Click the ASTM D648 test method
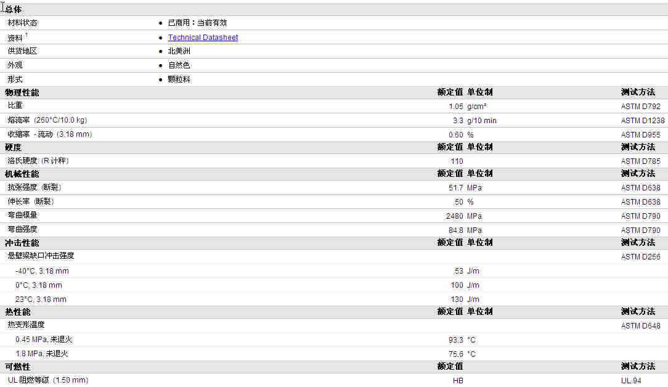 640,326
